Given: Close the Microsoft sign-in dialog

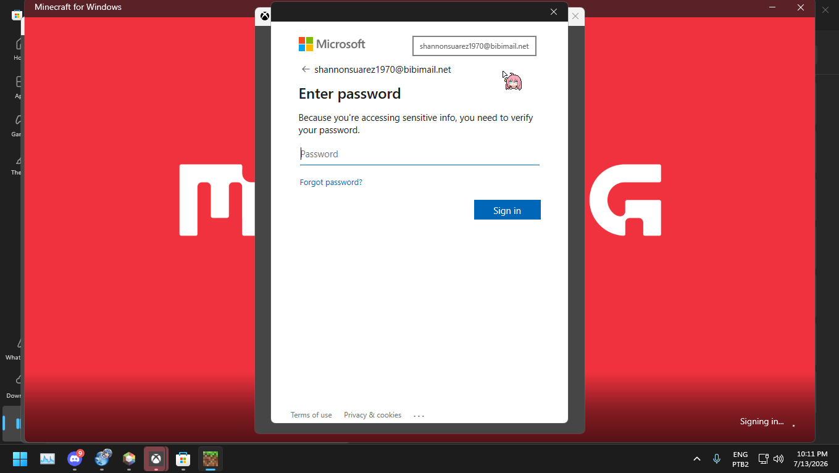Looking at the screenshot, I should point(554,12).
